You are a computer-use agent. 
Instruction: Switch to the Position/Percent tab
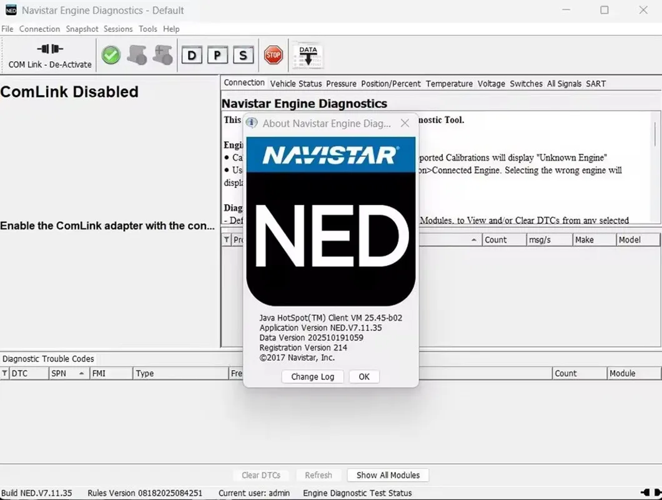click(391, 84)
